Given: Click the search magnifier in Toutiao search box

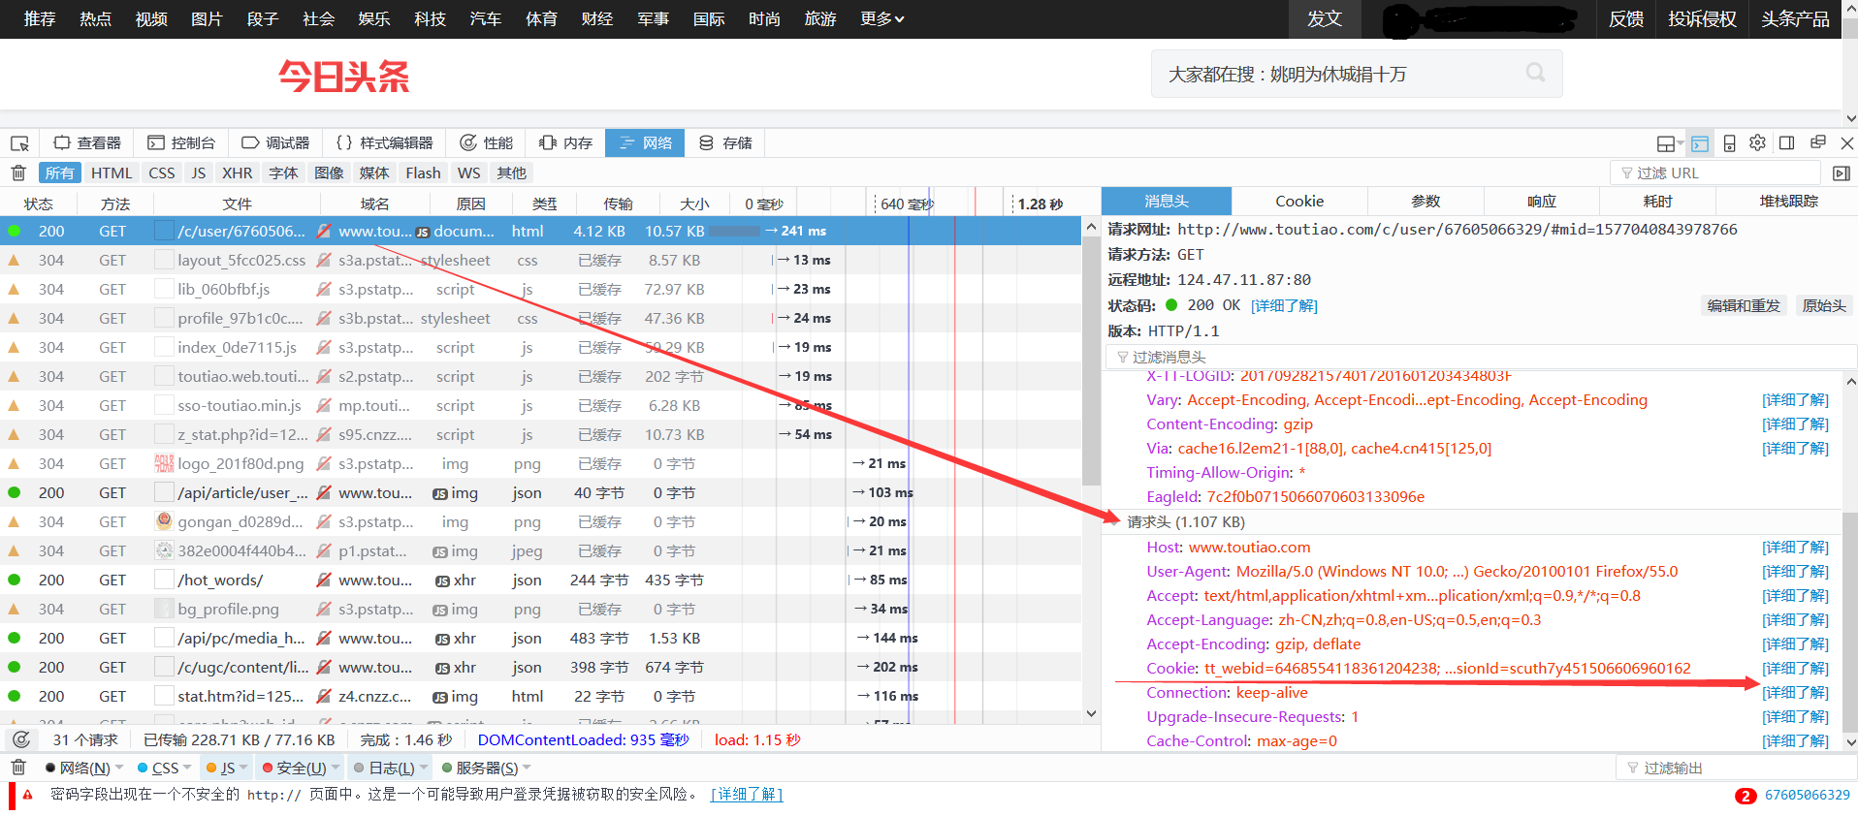Looking at the screenshot, I should pos(1535,73).
